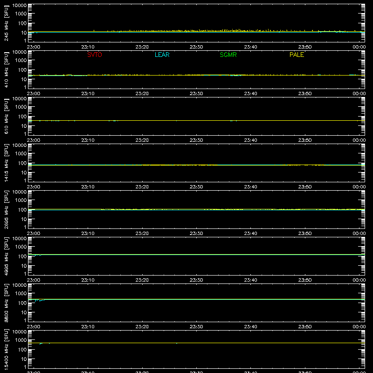Click 00:00 tick label under the 245 MHz plot
Screen dimensions: 373x373
pyautogui.click(x=359, y=47)
